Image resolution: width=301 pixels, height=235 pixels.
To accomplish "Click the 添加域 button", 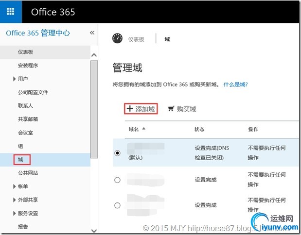I will 141,109.
